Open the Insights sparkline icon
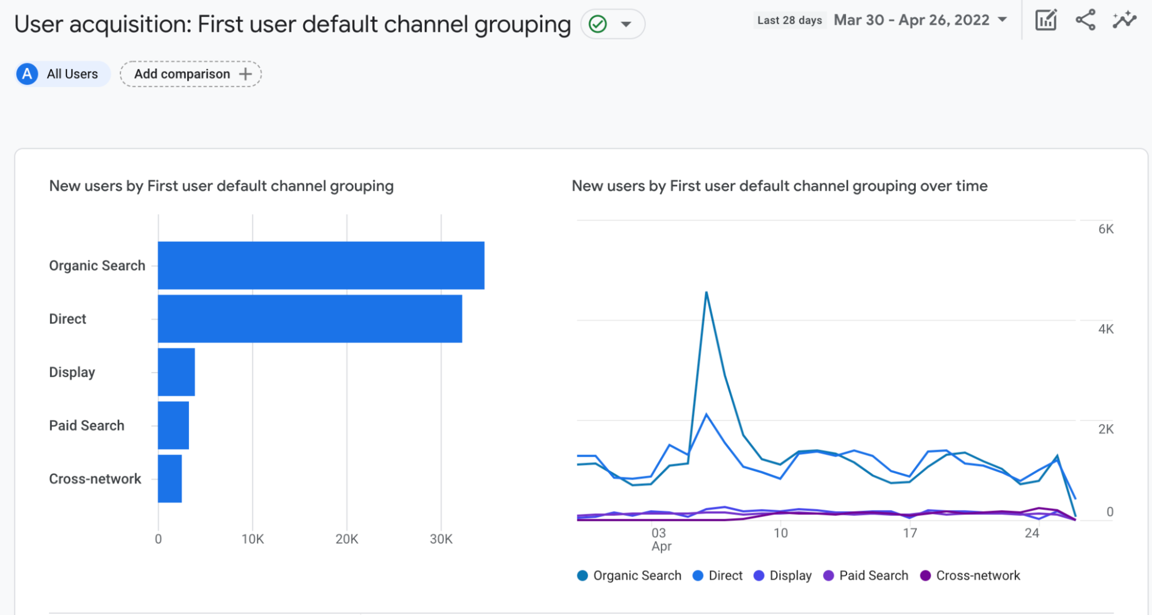 [x=1124, y=21]
